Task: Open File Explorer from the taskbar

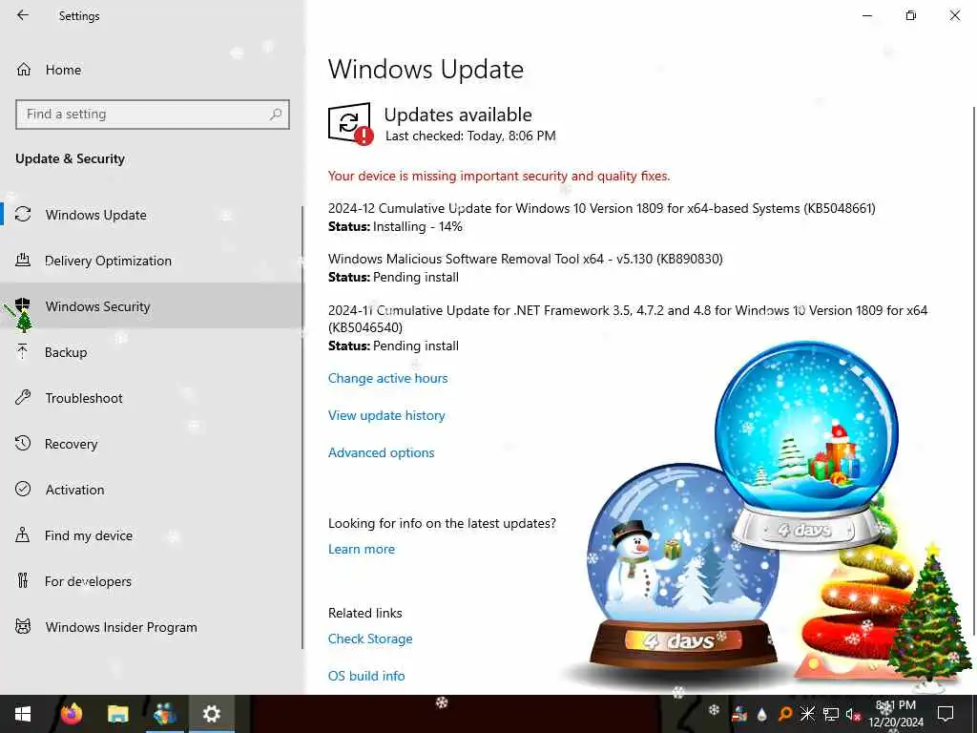Action: coord(117,714)
